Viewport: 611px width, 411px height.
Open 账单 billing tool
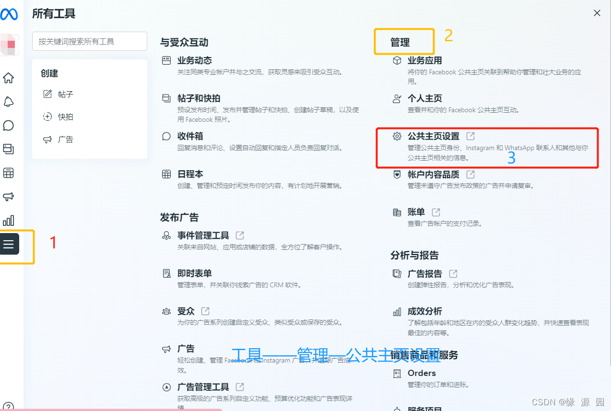[x=416, y=212]
